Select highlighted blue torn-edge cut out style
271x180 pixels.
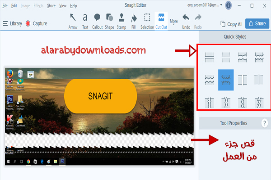[x=226, y=80]
